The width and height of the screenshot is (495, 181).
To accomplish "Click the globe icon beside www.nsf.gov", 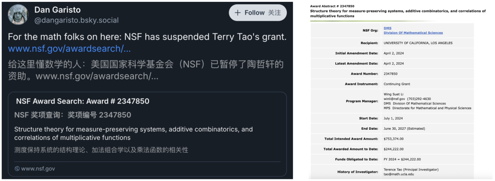I will click(17, 169).
